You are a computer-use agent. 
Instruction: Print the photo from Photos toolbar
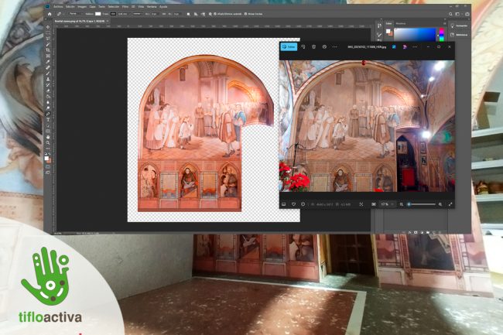point(324,46)
